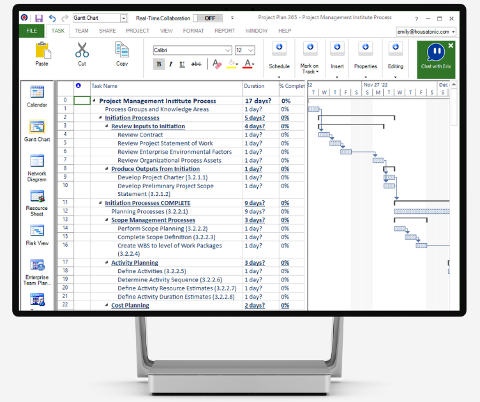Select the PROJECT ribbon tab
Screen dimensions: 480x402
click(137, 31)
